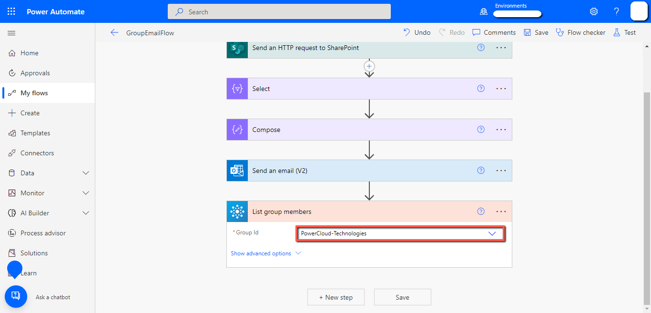The height and width of the screenshot is (313, 651).
Task: Open ellipsis menu for List group members
Action: click(x=501, y=212)
